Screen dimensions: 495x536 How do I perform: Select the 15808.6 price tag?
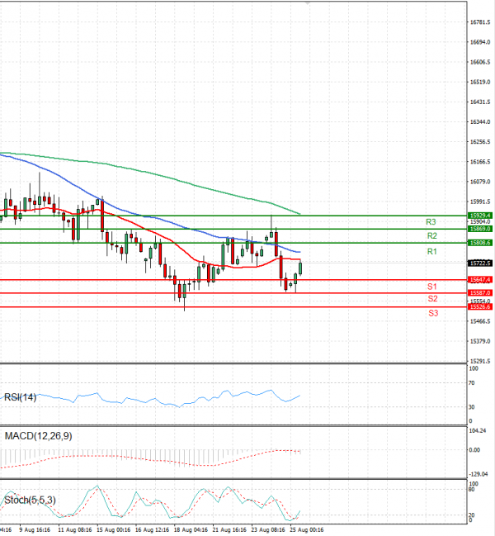pos(480,243)
